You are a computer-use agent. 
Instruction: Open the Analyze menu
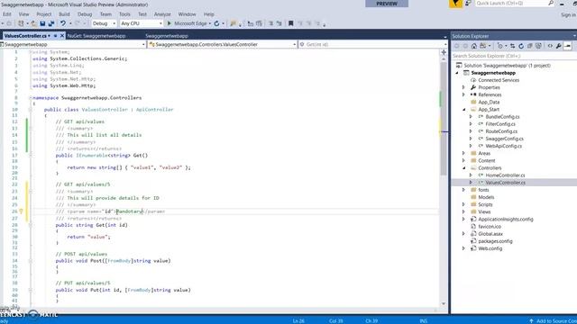tap(162, 14)
